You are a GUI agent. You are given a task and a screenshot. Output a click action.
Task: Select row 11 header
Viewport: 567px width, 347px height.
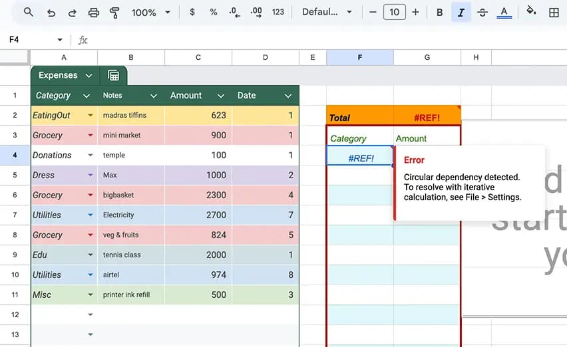(15, 294)
